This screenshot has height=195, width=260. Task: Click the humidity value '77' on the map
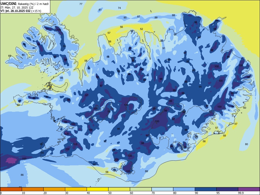coord(81,4)
